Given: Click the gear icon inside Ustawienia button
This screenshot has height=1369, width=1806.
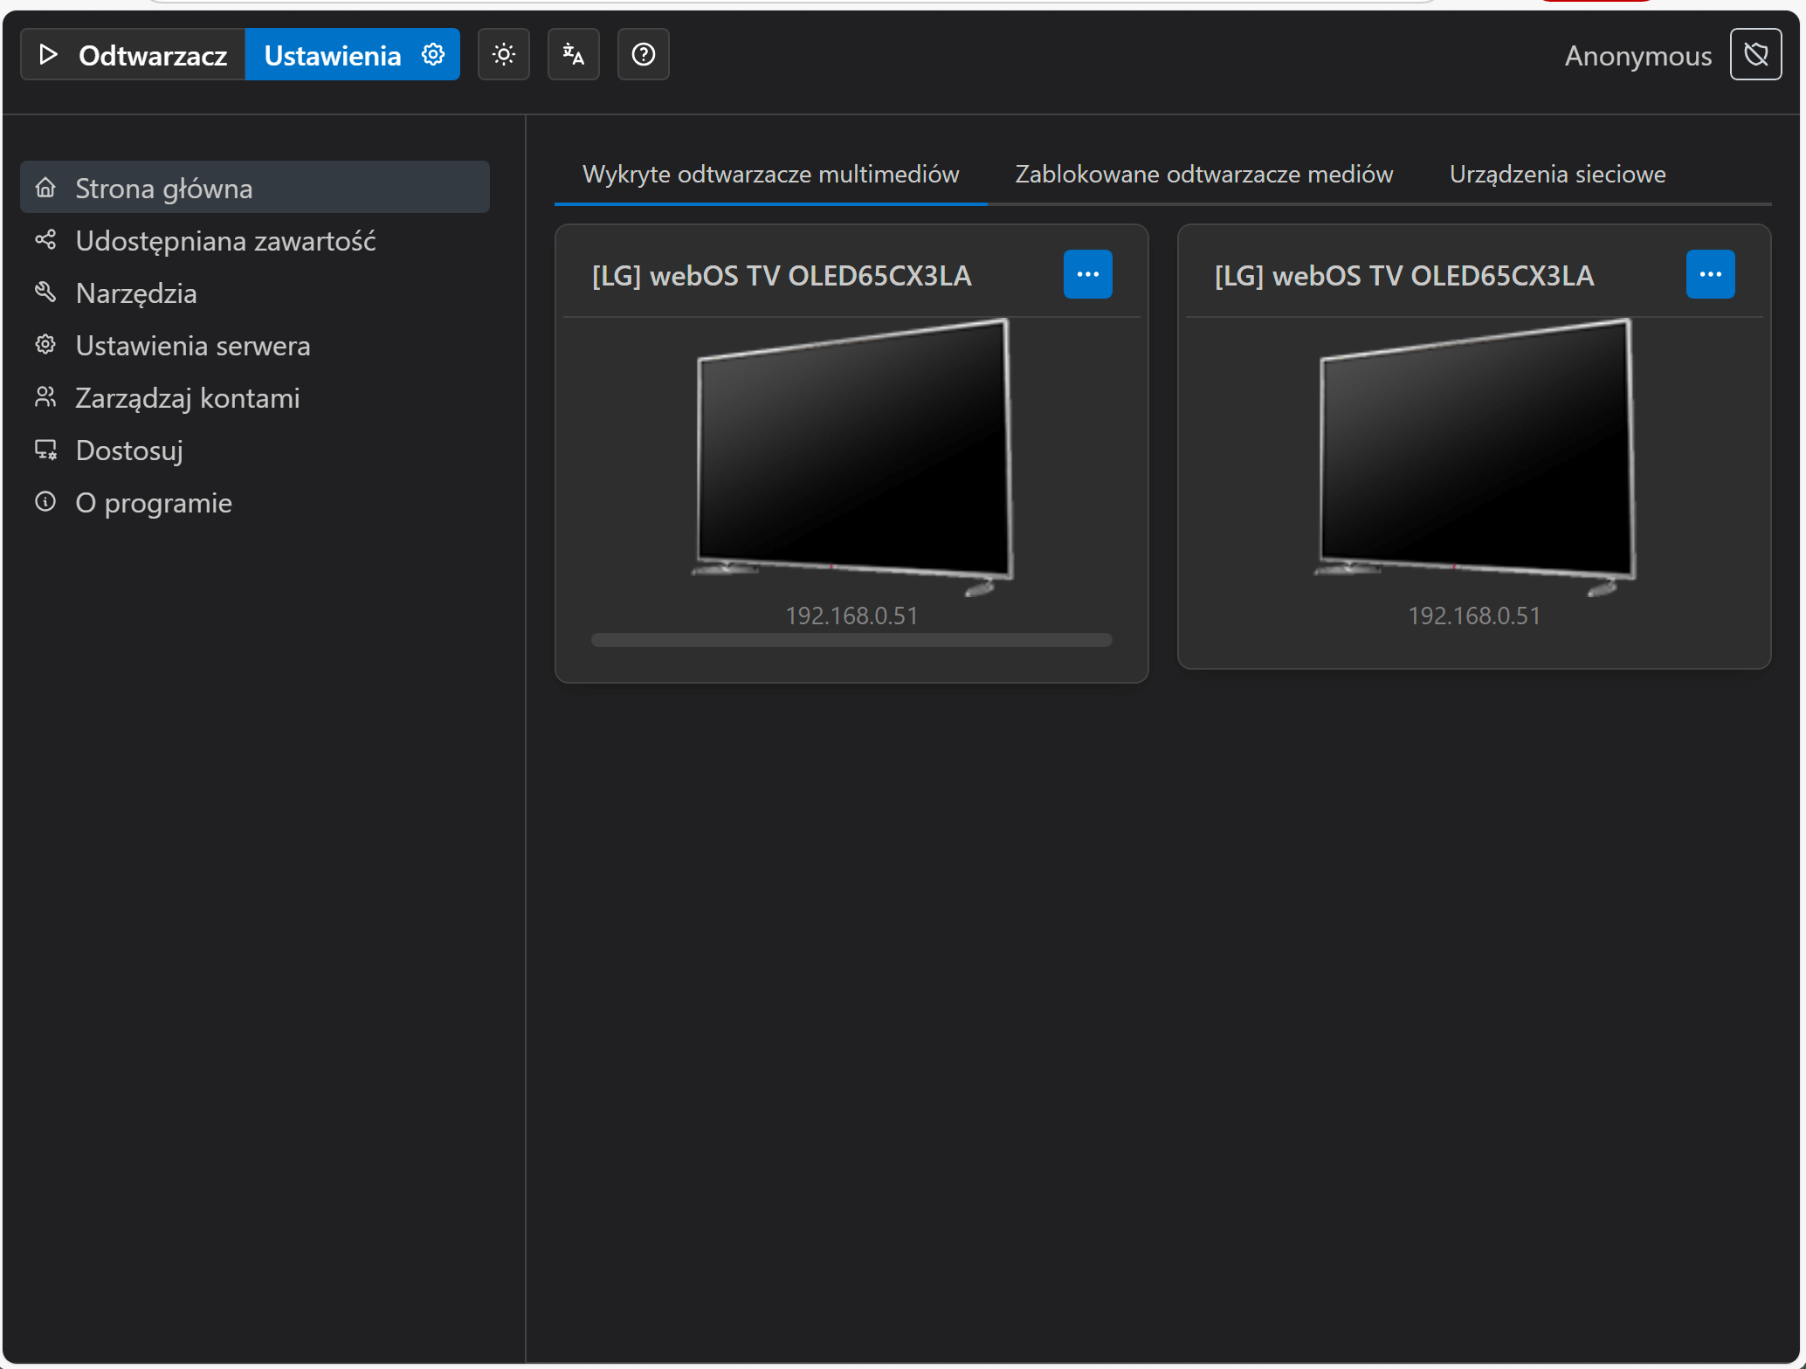Looking at the screenshot, I should point(433,55).
